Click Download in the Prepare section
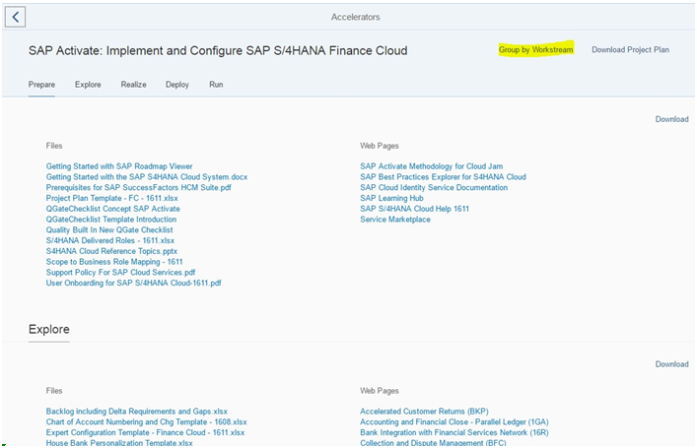 coord(671,119)
